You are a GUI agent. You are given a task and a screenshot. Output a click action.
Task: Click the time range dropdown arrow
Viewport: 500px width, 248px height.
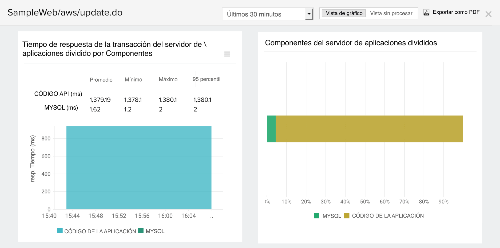309,14
